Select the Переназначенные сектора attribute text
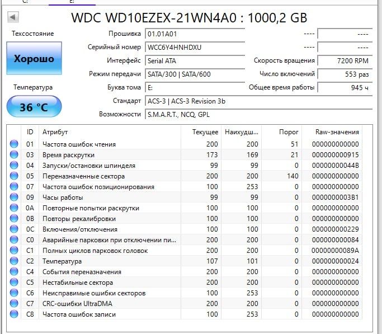The height and width of the screenshot is (334, 382). (83, 176)
